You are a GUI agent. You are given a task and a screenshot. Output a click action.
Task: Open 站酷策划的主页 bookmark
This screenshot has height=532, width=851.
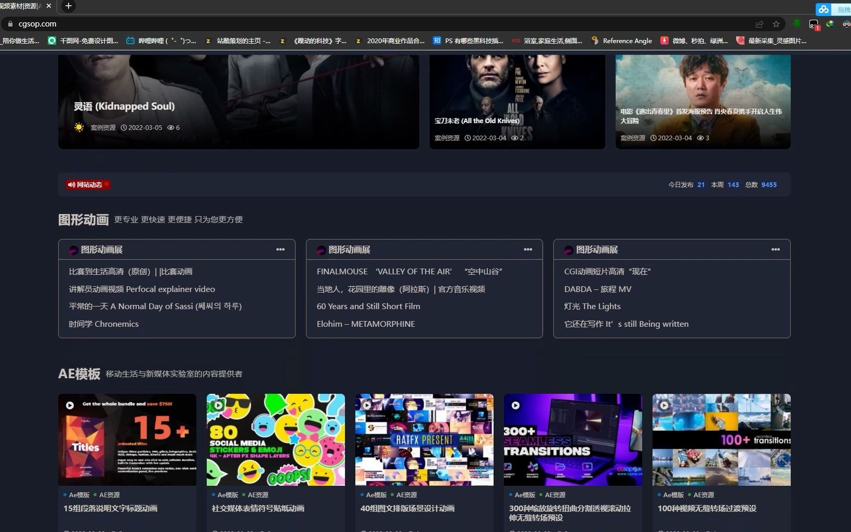tap(237, 41)
